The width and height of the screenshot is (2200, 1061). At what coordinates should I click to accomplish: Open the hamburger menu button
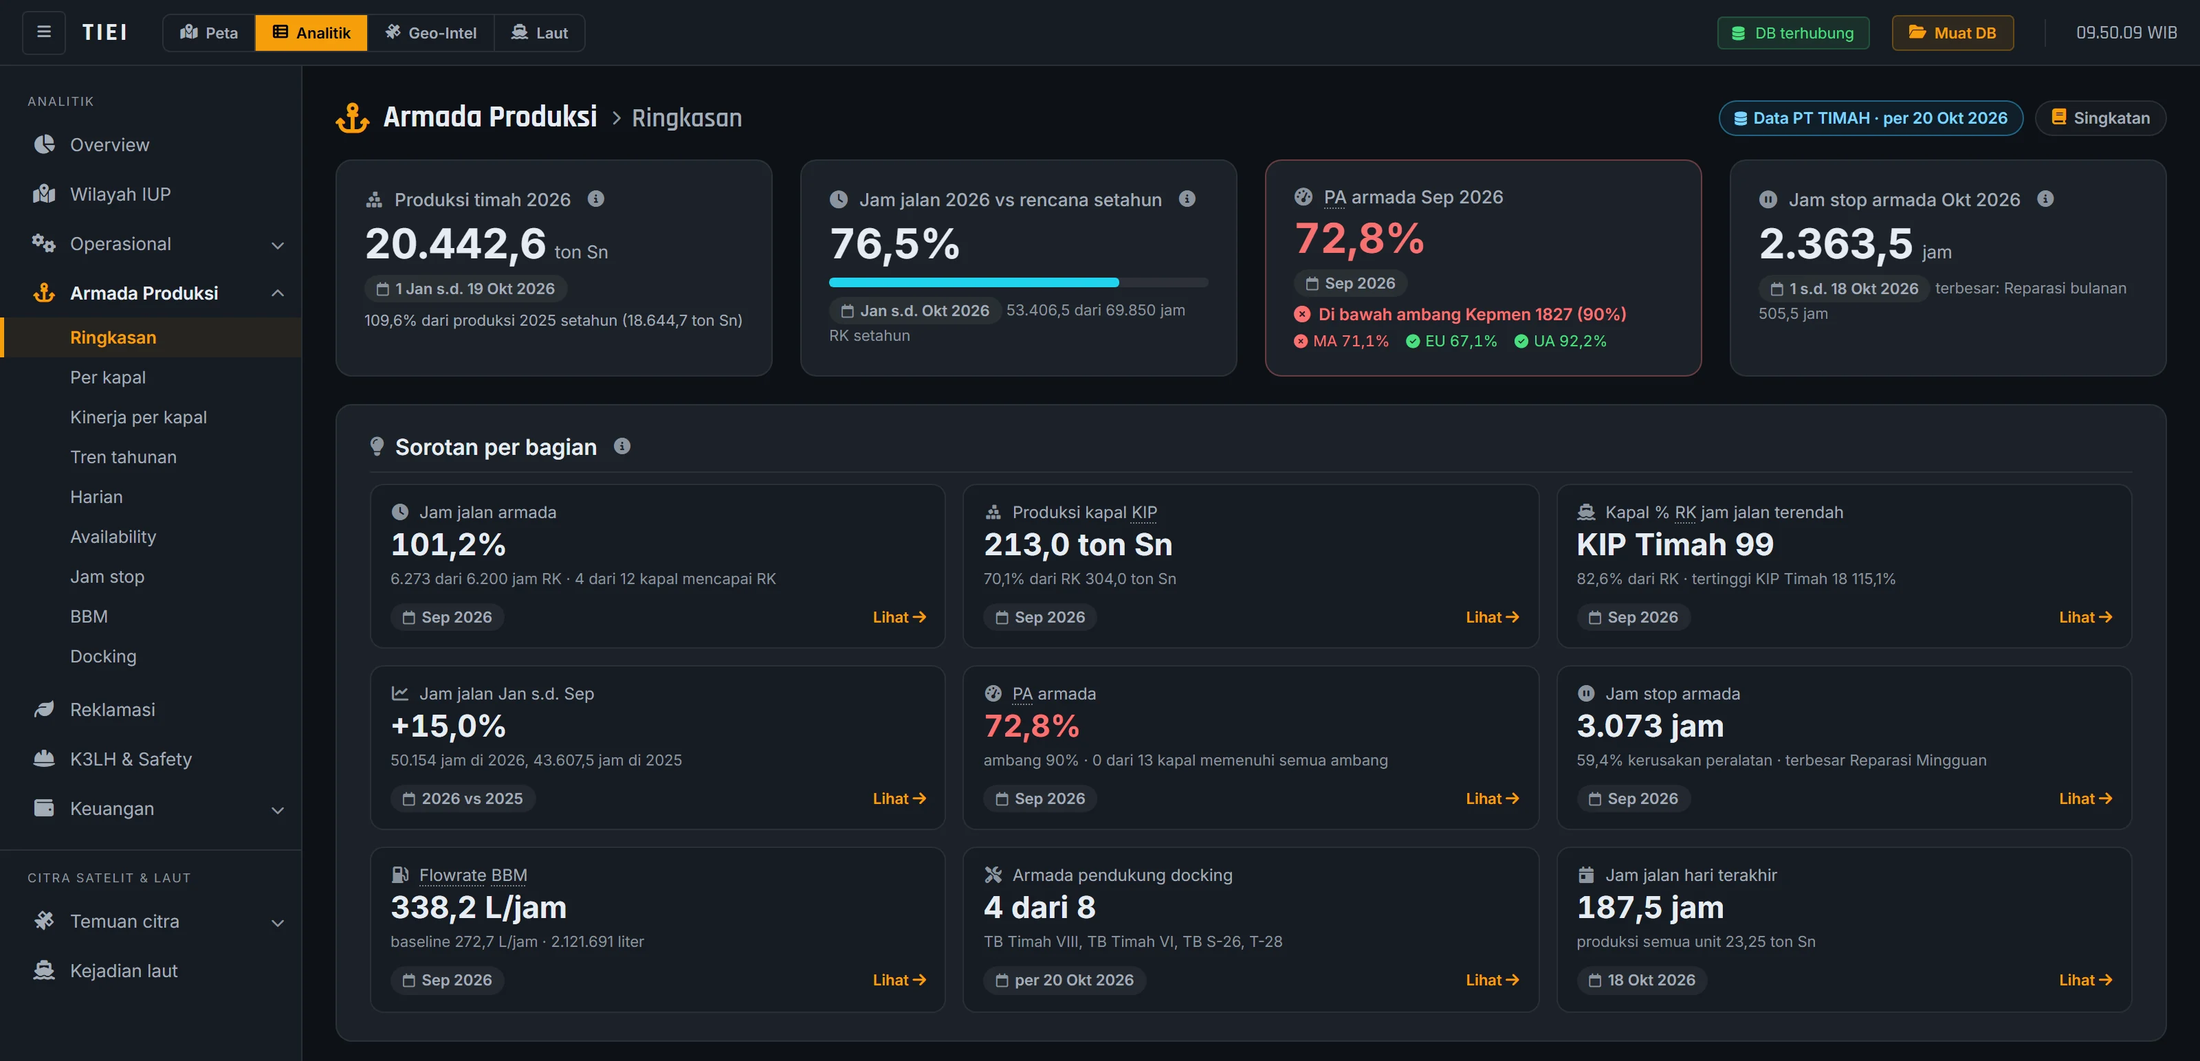pyautogui.click(x=43, y=32)
